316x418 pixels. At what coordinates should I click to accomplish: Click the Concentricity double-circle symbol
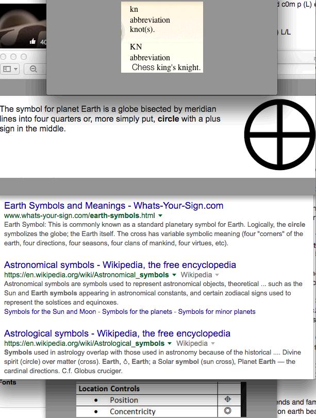pyautogui.click(x=227, y=411)
